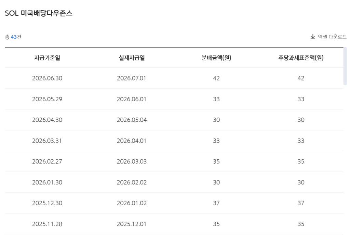Select the 2026.06.30 payment base date cell
350x237 pixels.
(x=47, y=78)
